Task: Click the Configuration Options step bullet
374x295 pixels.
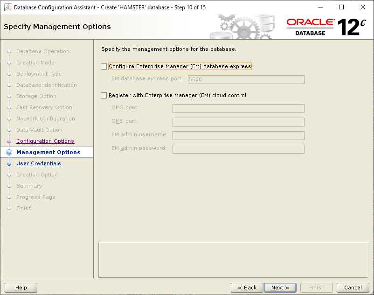Action: [9, 141]
